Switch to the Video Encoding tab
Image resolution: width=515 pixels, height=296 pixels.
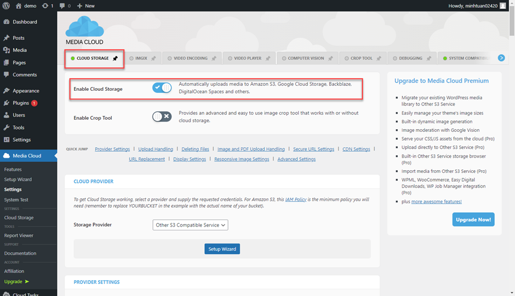click(x=190, y=59)
